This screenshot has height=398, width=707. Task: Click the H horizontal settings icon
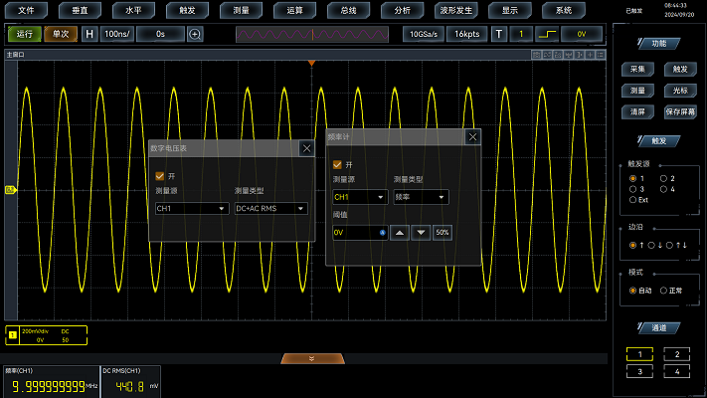point(89,34)
